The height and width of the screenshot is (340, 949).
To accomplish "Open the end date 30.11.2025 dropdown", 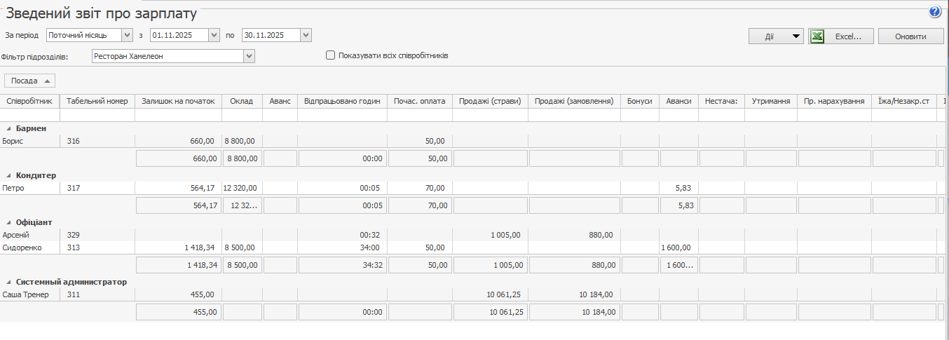I will (305, 35).
